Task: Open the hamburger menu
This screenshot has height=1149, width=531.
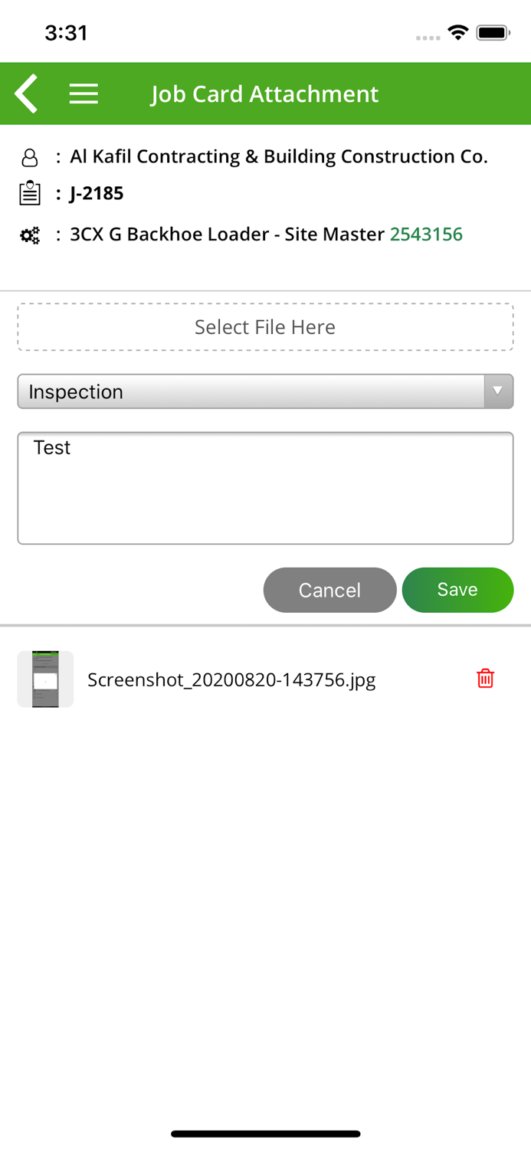Action: click(x=84, y=93)
